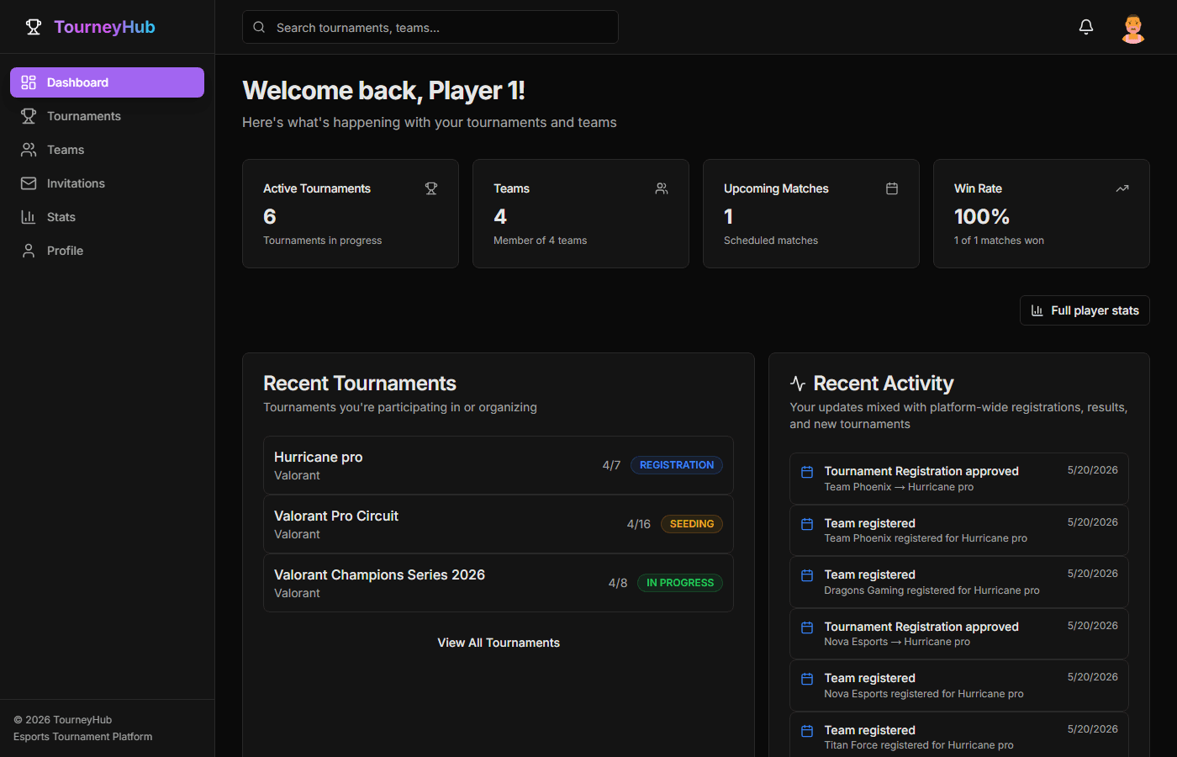The height and width of the screenshot is (757, 1177).
Task: Click the 100% win rate value
Action: [982, 217]
